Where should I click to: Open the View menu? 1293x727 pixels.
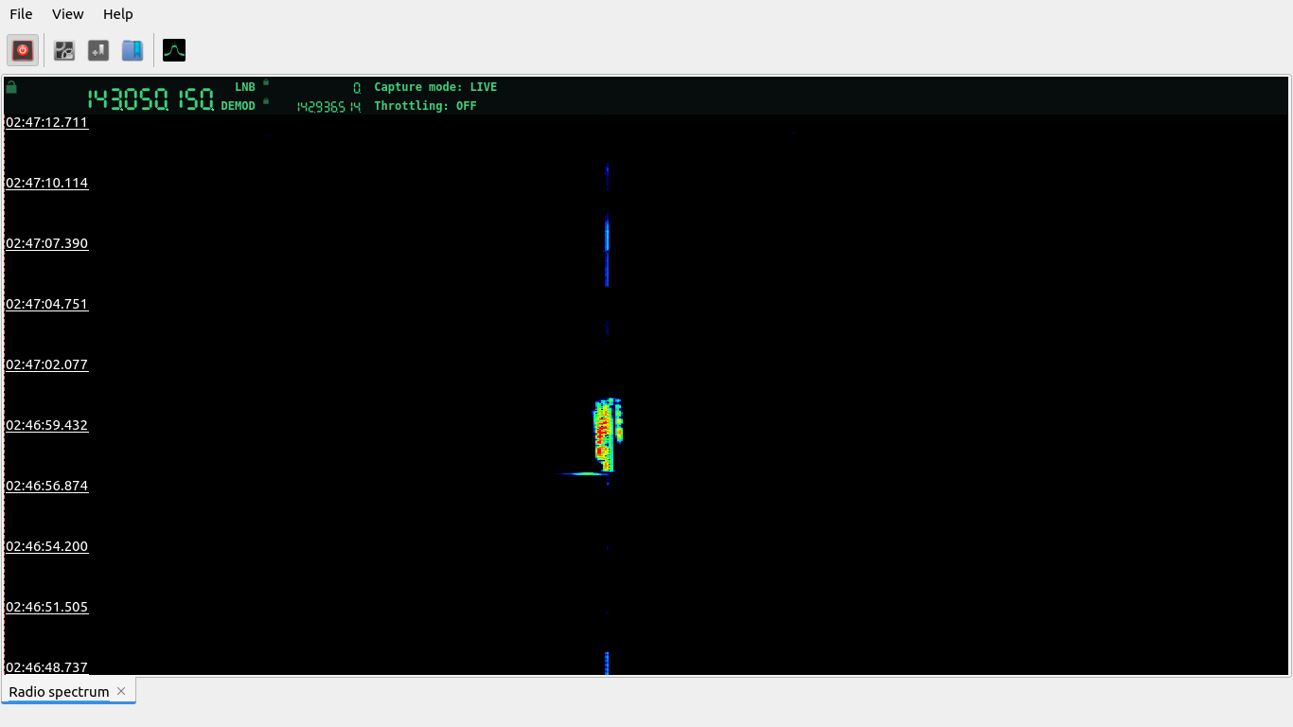point(68,14)
